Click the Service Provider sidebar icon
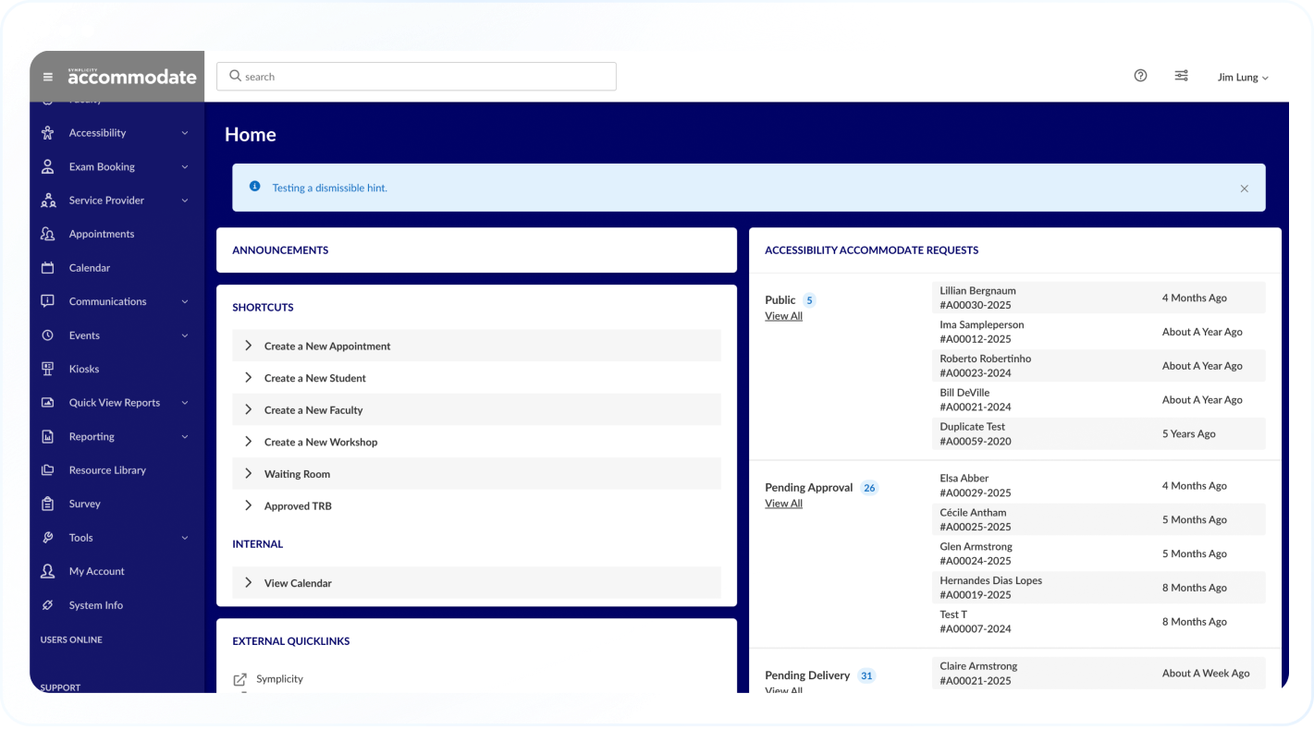 tap(48, 201)
